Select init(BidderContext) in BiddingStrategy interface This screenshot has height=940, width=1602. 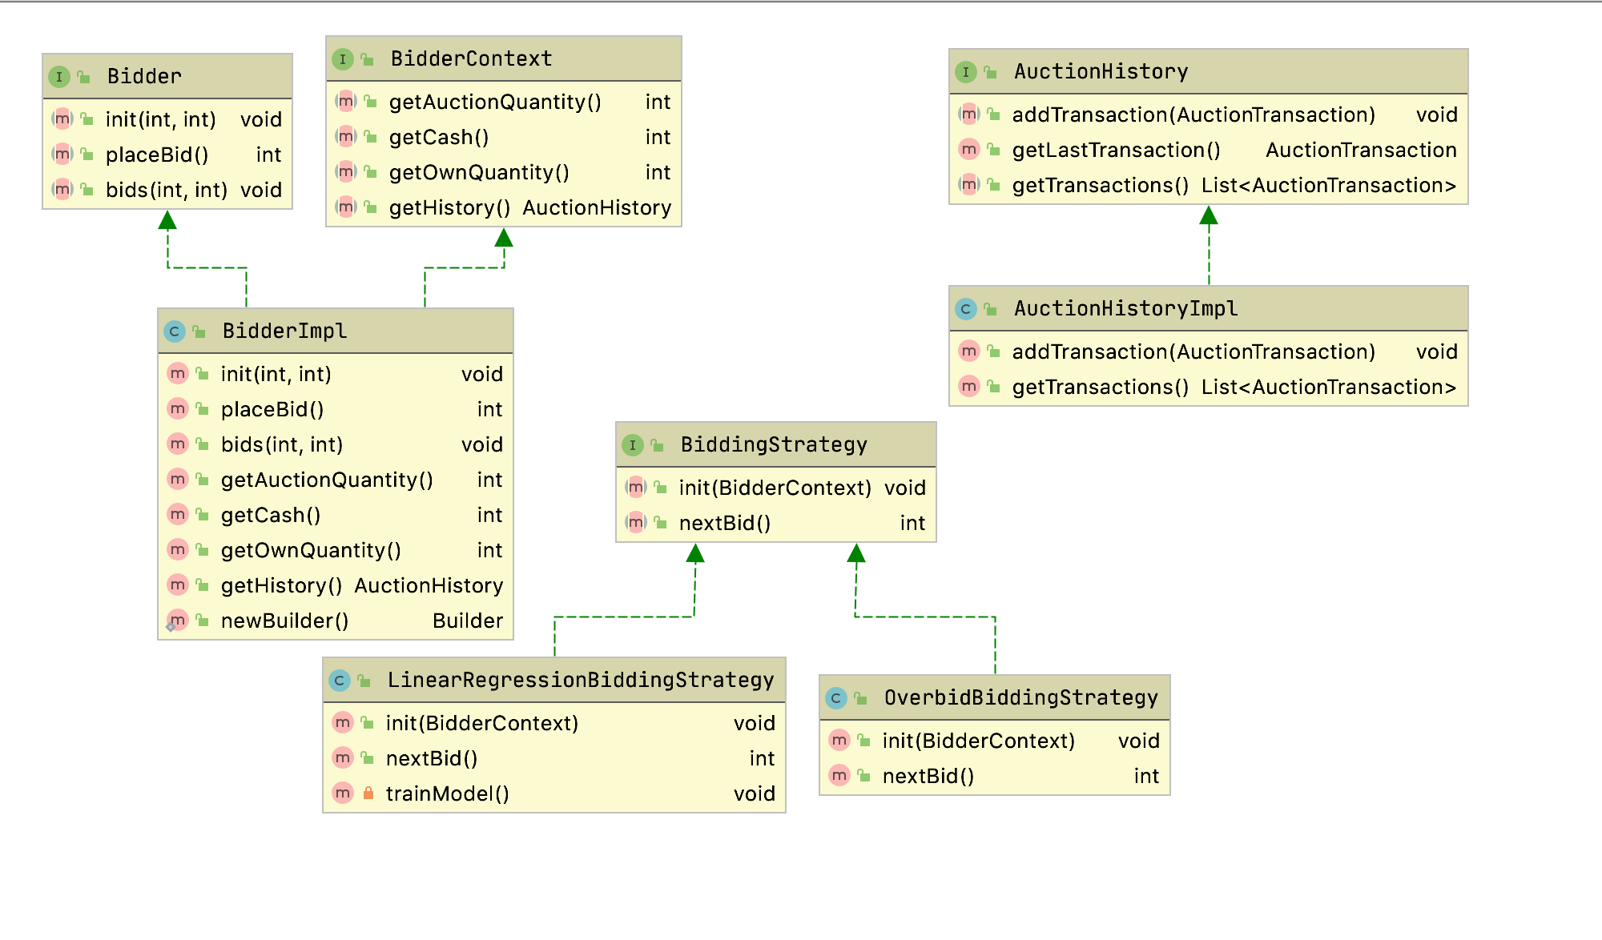(x=774, y=488)
